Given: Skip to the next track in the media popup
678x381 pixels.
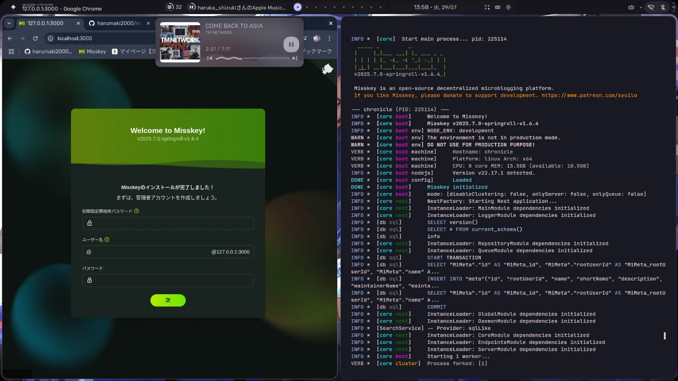Looking at the screenshot, I should [x=295, y=58].
